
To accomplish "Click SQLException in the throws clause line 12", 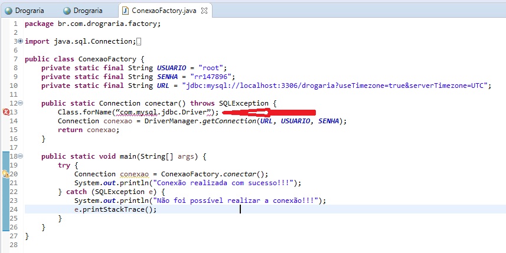I will click(x=244, y=103).
